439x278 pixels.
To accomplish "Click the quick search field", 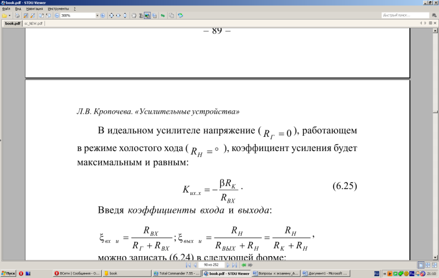I will pos(405,15).
